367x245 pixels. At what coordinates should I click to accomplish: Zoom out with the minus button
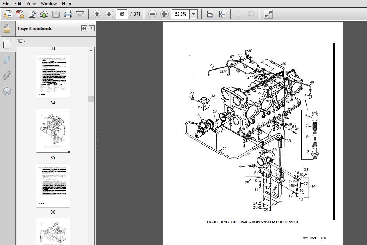[152, 14]
